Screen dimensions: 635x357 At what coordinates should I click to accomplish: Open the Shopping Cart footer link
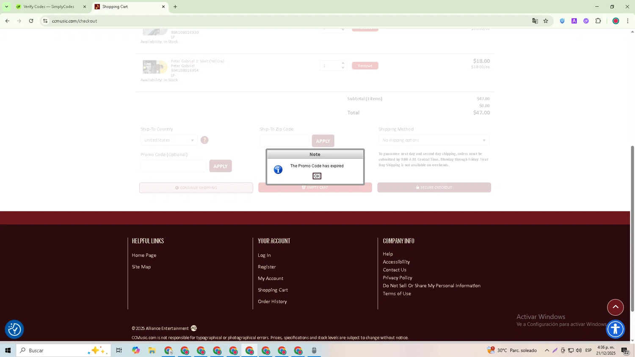(273, 290)
